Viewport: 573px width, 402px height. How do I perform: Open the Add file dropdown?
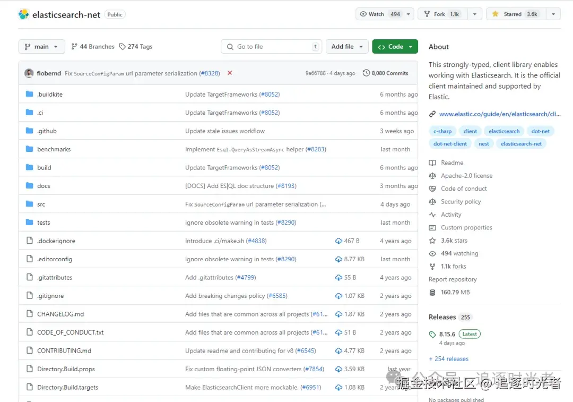(x=347, y=46)
